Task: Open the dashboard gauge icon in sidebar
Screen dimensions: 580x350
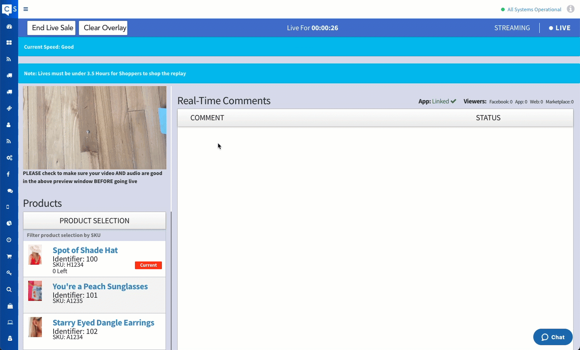Action: 9,27
